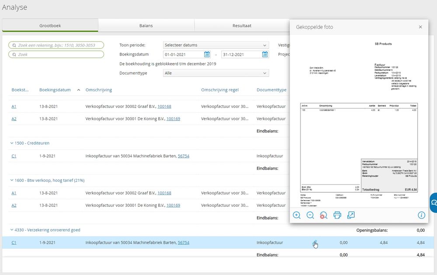Open invoice 100169 link under Btw verkoop

coord(173,205)
